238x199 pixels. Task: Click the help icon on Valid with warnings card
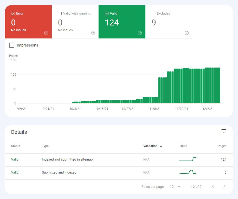[x=93, y=33]
